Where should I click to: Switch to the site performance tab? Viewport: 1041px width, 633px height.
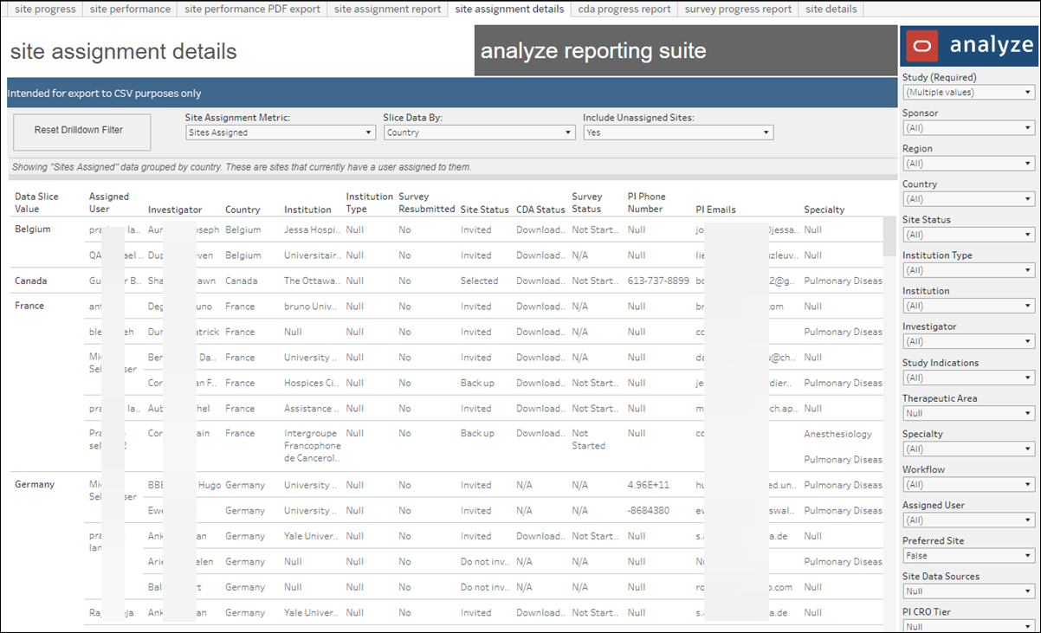pos(130,9)
